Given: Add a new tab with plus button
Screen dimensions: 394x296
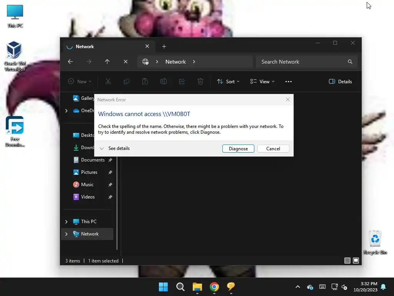Looking at the screenshot, I should [164, 46].
